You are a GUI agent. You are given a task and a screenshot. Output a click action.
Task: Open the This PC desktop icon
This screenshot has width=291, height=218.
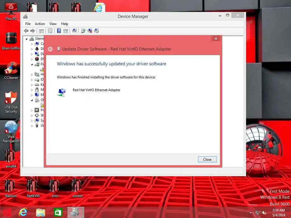[x=11, y=11]
